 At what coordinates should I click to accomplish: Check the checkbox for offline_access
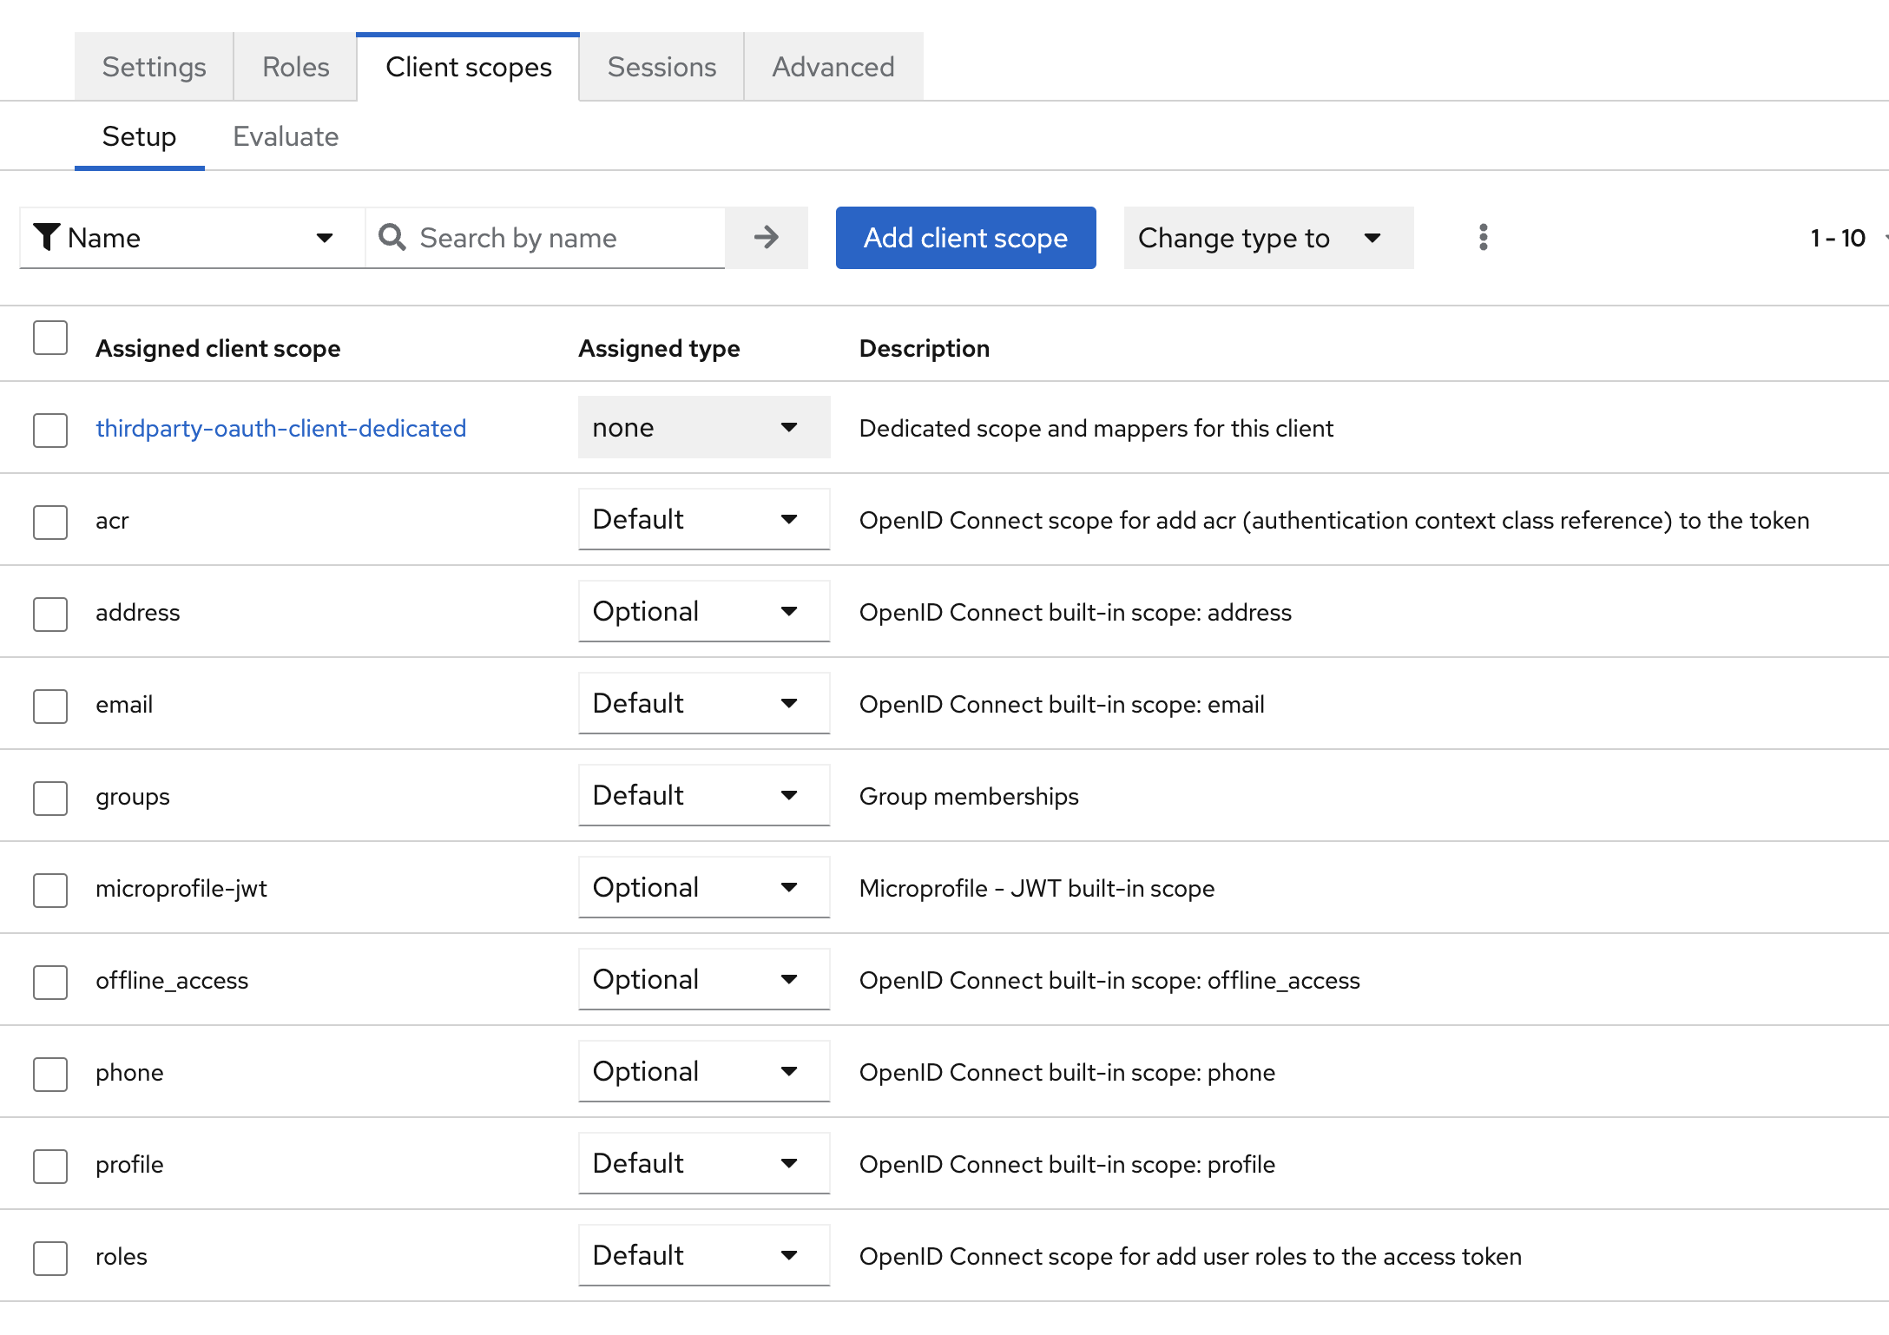[x=49, y=982]
